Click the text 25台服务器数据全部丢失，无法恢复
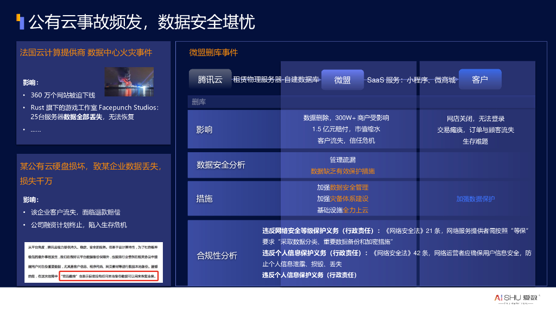 [x=83, y=117]
